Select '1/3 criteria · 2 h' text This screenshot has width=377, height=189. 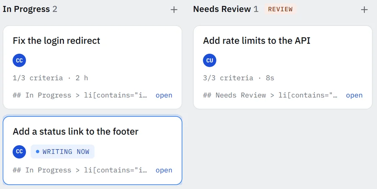tap(50, 78)
